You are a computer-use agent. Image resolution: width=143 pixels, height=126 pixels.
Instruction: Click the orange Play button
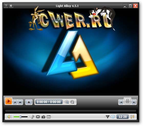tap(8, 101)
